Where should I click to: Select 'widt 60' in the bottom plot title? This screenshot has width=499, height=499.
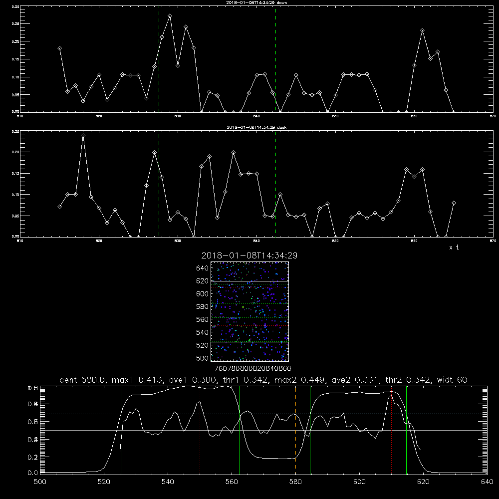[x=452, y=380]
